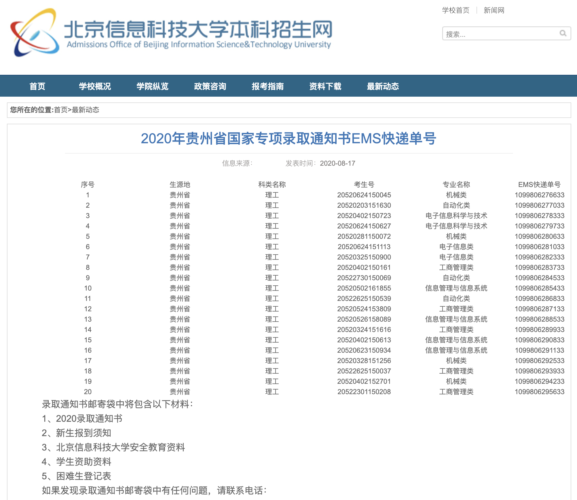Click the site title 北京信息科技大学本科招生网
Screen dimensions: 577x500
pyautogui.click(x=198, y=29)
